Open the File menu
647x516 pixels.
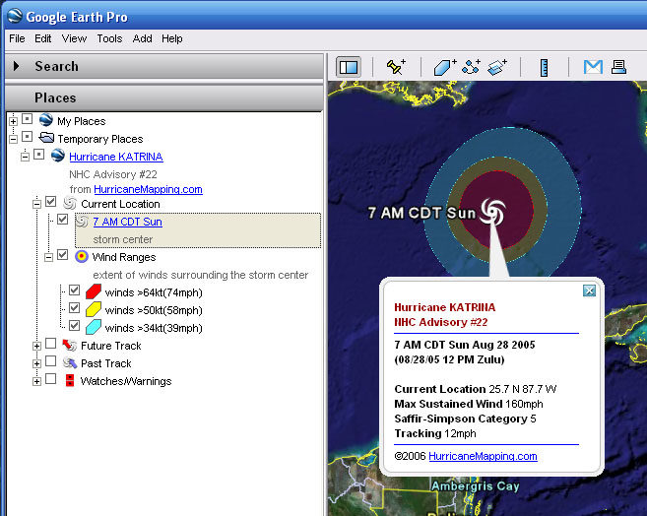[17, 38]
